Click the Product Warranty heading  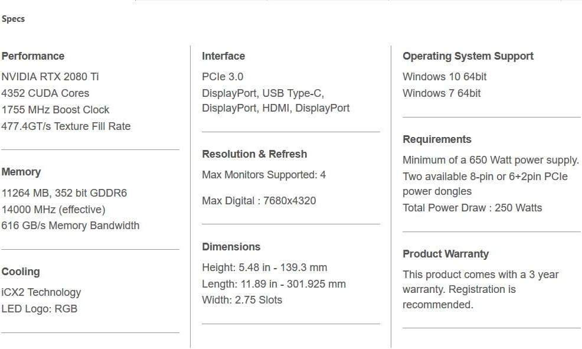tap(446, 254)
